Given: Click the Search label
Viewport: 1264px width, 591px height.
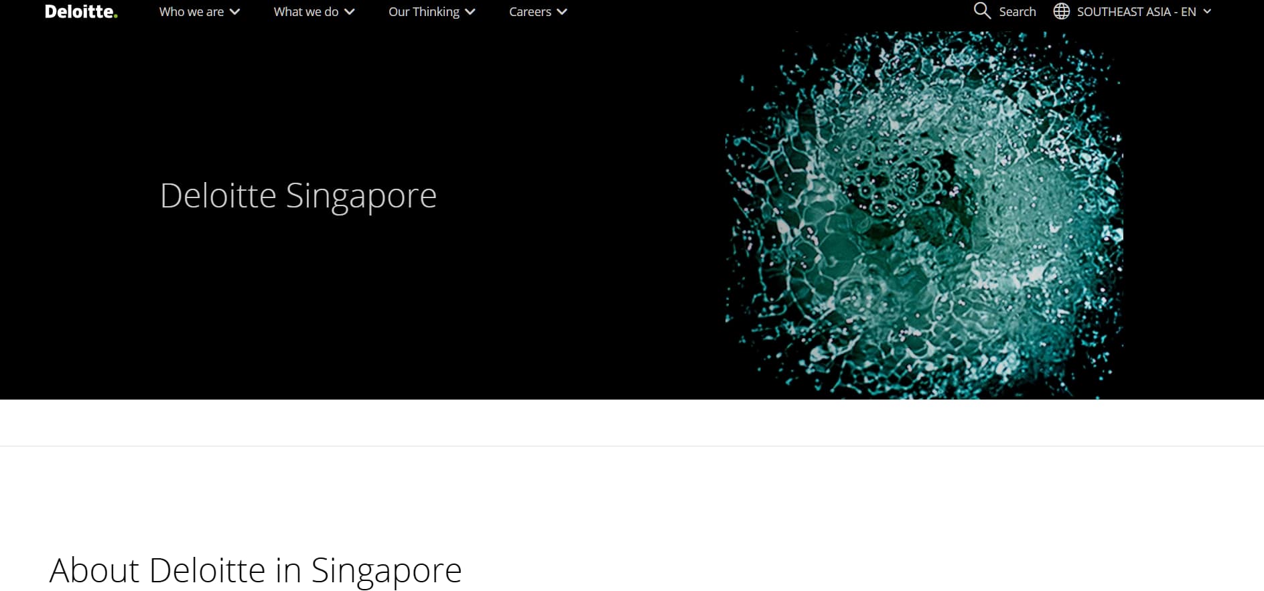Looking at the screenshot, I should coord(1017,11).
